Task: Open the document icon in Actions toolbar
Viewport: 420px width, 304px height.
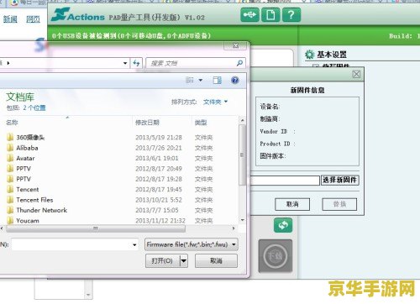Action: 270,14
